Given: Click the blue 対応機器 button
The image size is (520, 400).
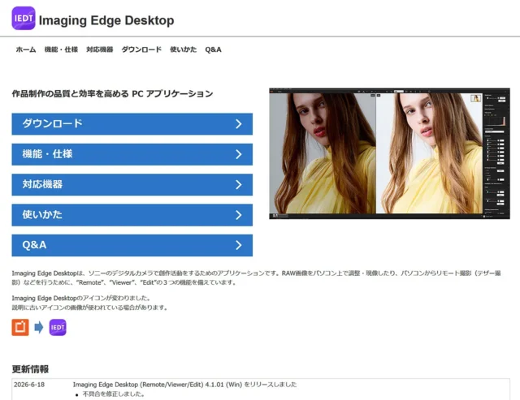Looking at the screenshot, I should coord(132,185).
